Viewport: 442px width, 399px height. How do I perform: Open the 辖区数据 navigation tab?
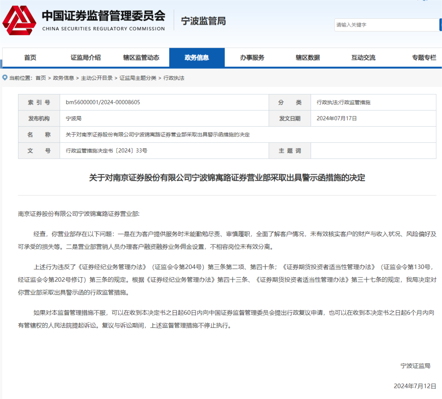coord(308,58)
